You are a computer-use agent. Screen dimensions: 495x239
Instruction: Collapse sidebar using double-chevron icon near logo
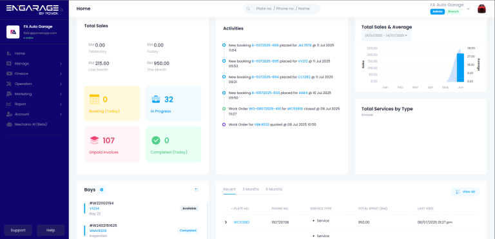[x=62, y=10]
